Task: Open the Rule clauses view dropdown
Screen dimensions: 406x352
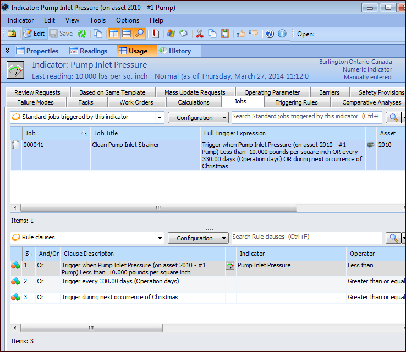Action: [x=87, y=238]
